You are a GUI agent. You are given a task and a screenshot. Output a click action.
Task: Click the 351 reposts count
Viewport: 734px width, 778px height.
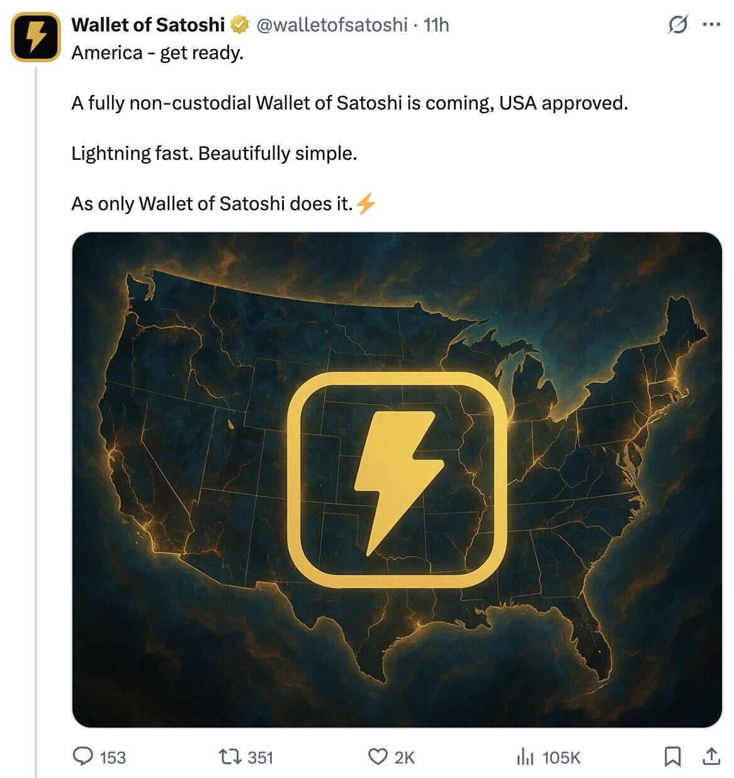[260, 757]
